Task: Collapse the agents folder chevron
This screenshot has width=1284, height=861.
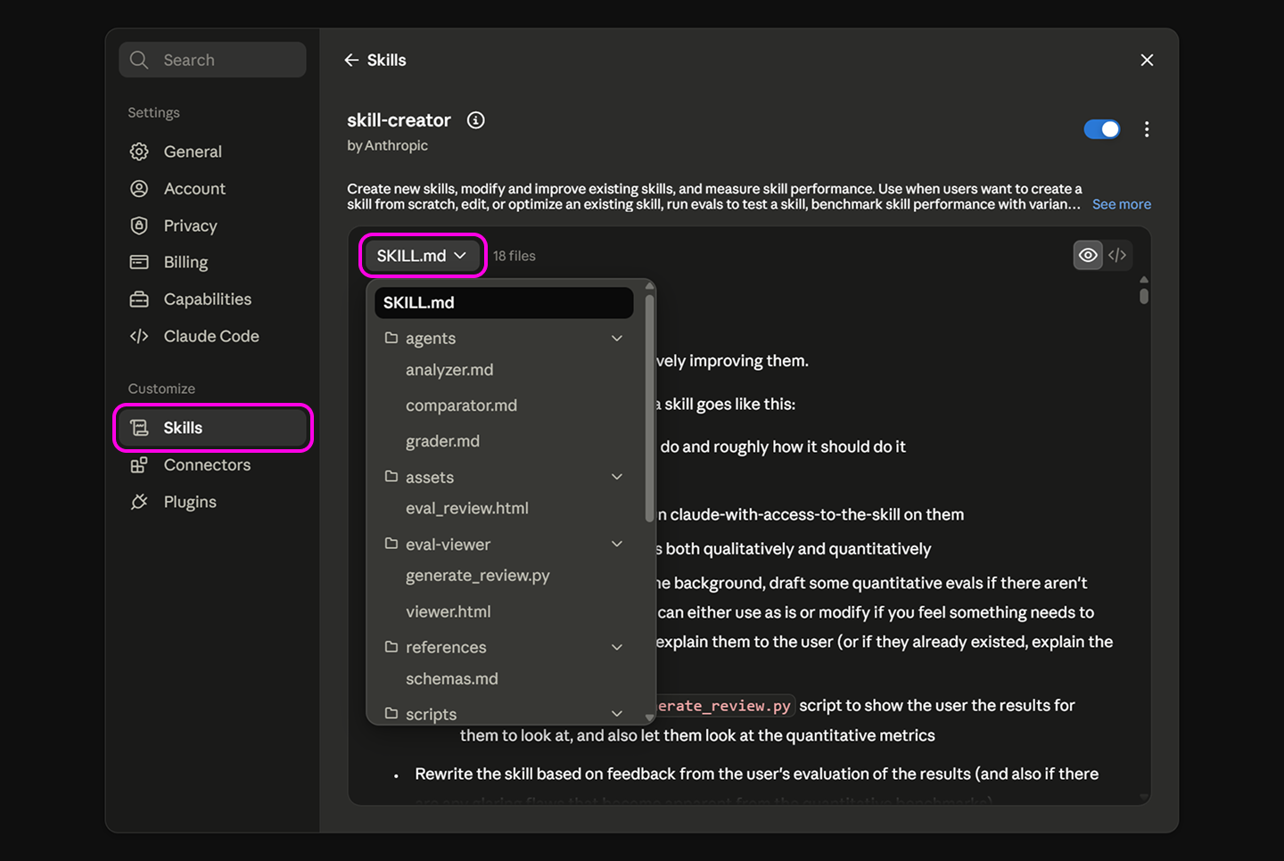Action: [617, 338]
